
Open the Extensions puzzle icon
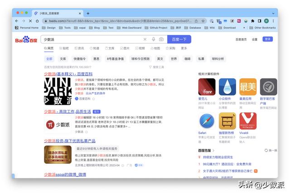pos(252,21)
